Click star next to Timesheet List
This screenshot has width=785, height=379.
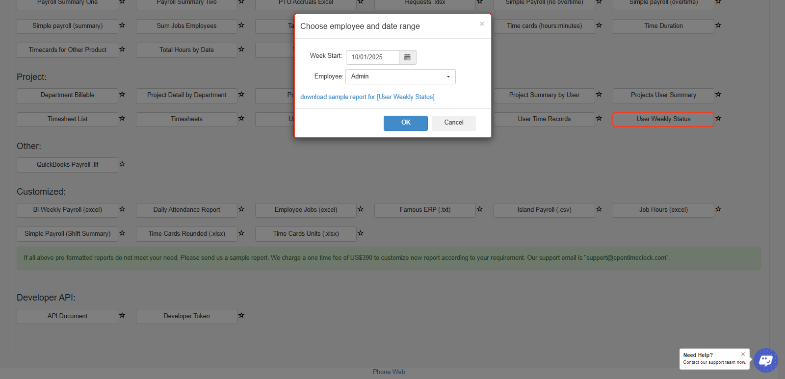(122, 119)
